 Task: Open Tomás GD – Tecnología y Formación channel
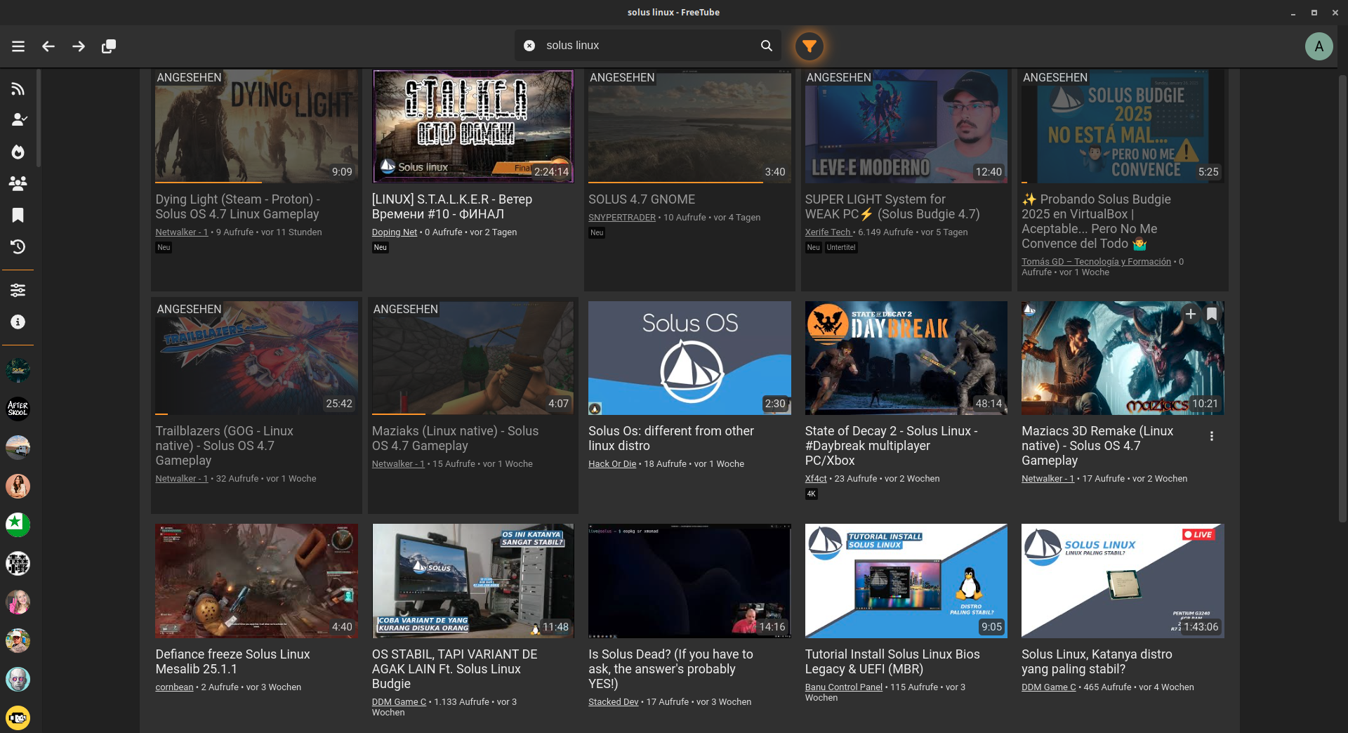(x=1096, y=262)
